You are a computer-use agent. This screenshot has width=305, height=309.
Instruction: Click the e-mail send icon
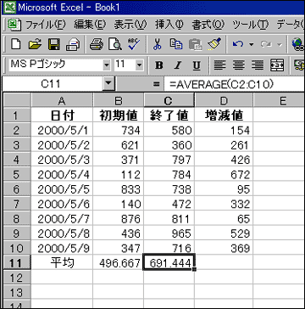[73, 44]
